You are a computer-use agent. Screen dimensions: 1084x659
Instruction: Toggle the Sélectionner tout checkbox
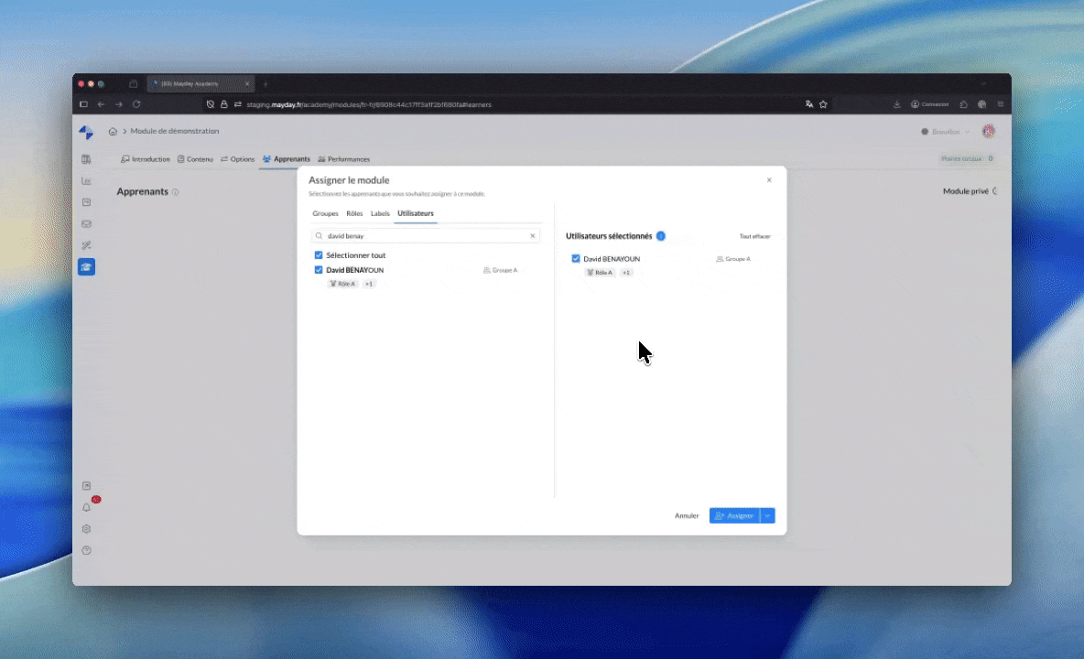pos(319,255)
